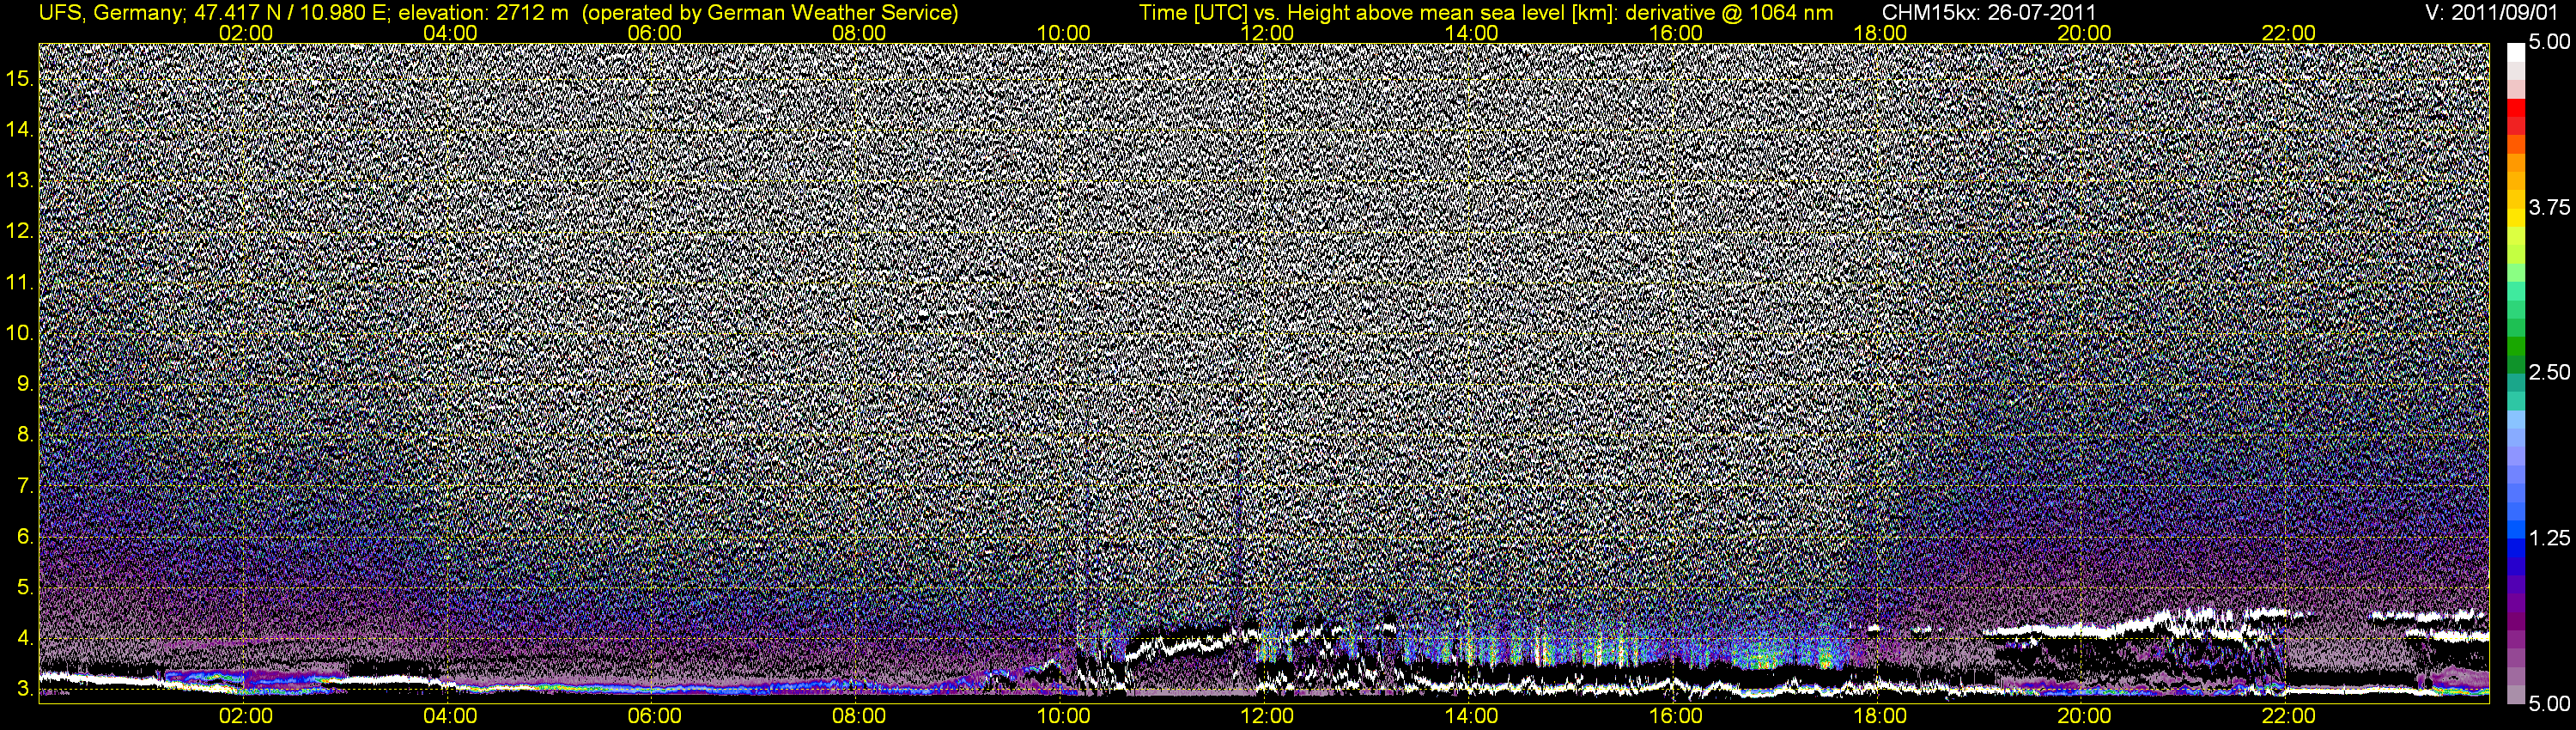Click the height axis label "10."
Image resolution: width=2576 pixels, height=730 pixels.
tap(19, 334)
